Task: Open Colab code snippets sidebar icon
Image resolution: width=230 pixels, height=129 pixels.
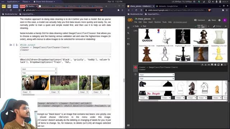Action: click(x=128, y=39)
